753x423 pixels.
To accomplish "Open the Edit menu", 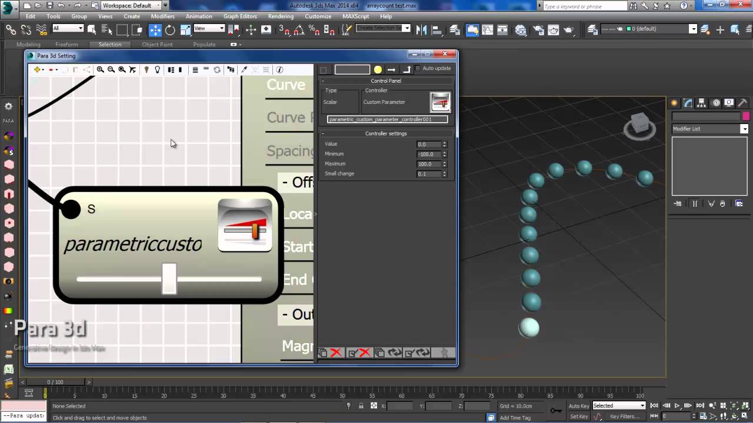I will click(31, 16).
